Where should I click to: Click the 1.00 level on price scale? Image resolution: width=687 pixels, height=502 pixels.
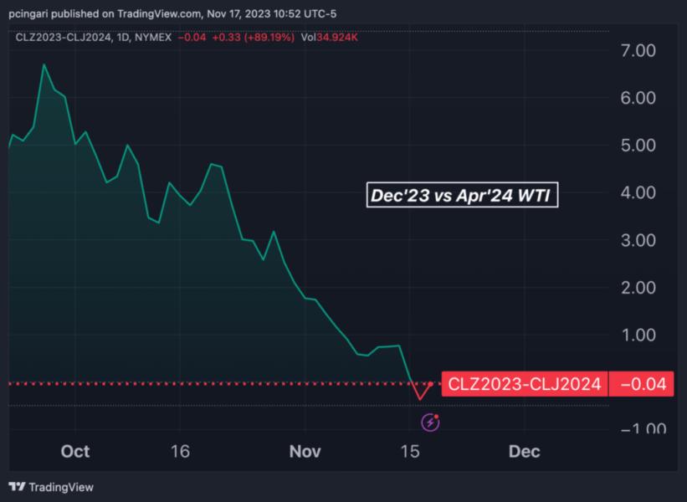(x=638, y=335)
